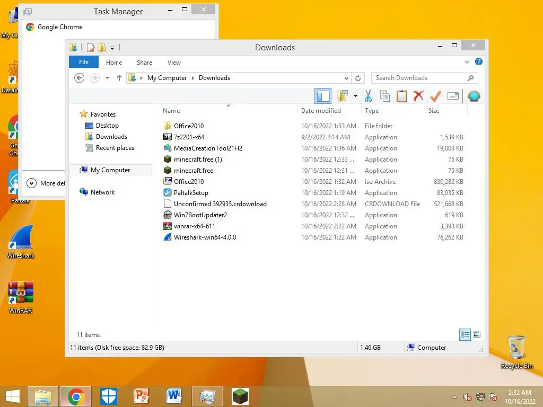Click the Back navigation arrow

[x=80, y=78]
